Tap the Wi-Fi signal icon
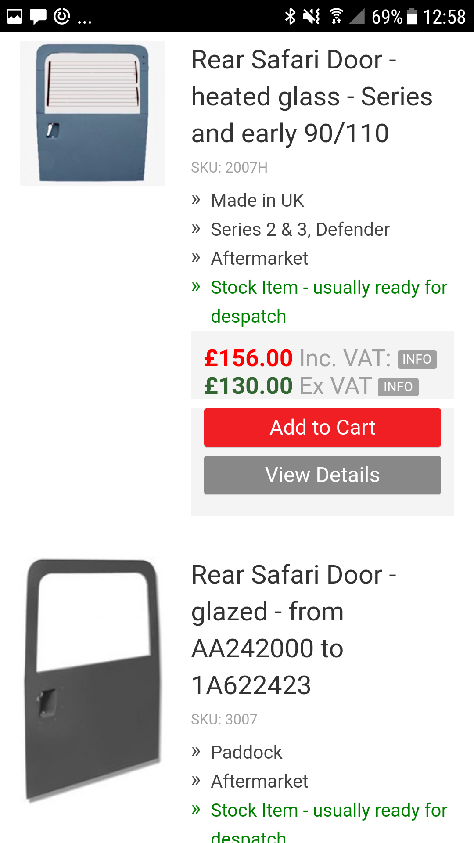 click(x=336, y=17)
